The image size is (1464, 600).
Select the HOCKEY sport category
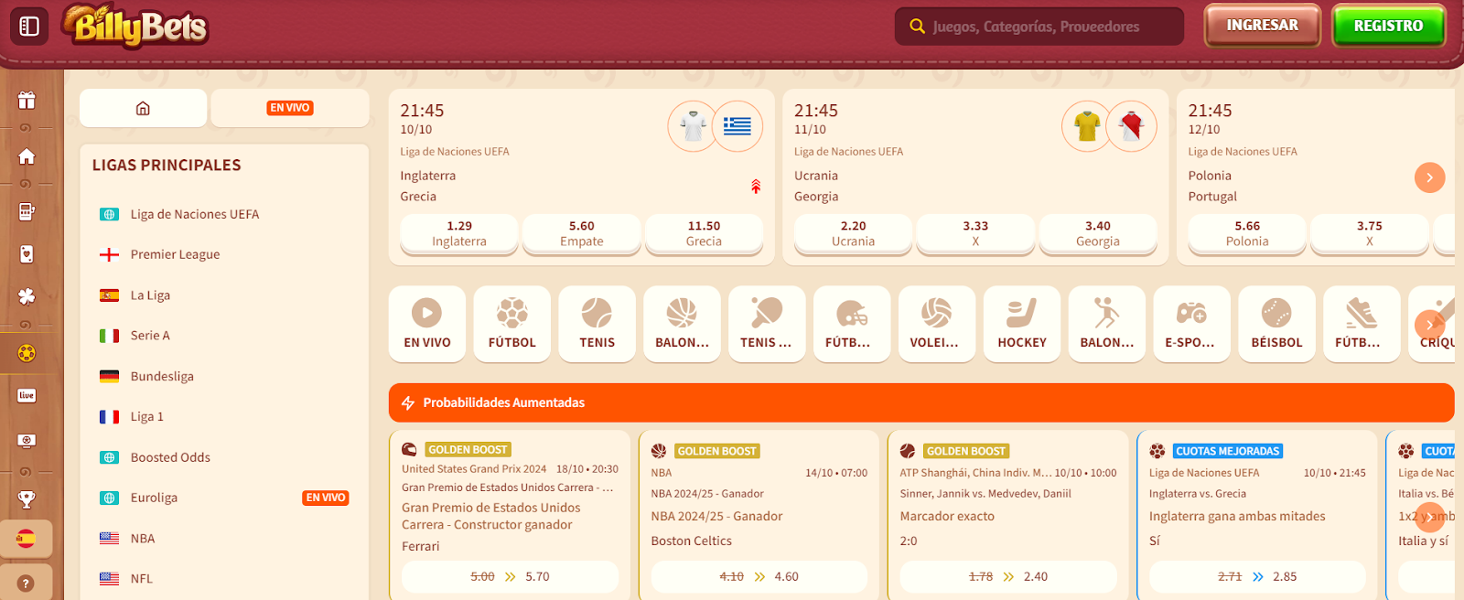1022,324
